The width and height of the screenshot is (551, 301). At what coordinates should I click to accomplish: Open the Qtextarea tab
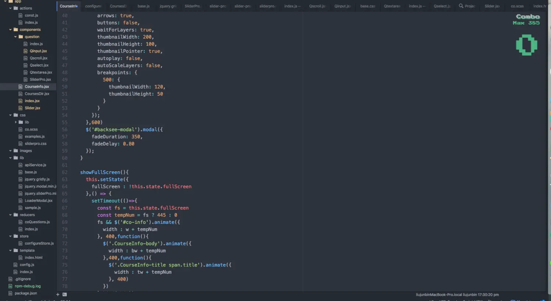click(x=392, y=6)
